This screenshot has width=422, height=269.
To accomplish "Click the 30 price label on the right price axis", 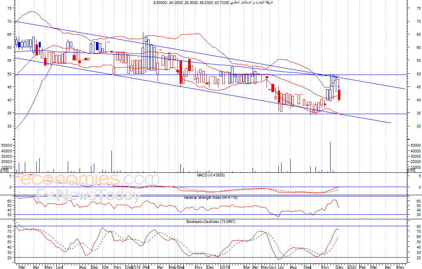I will [x=418, y=126].
